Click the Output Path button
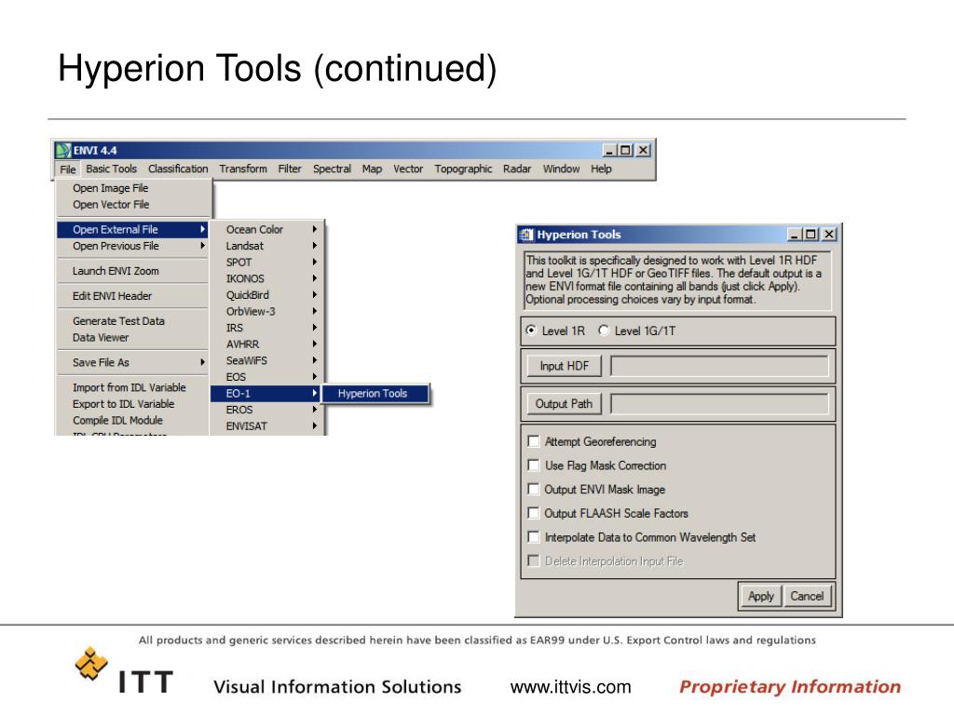This screenshot has width=954, height=715. (x=564, y=404)
